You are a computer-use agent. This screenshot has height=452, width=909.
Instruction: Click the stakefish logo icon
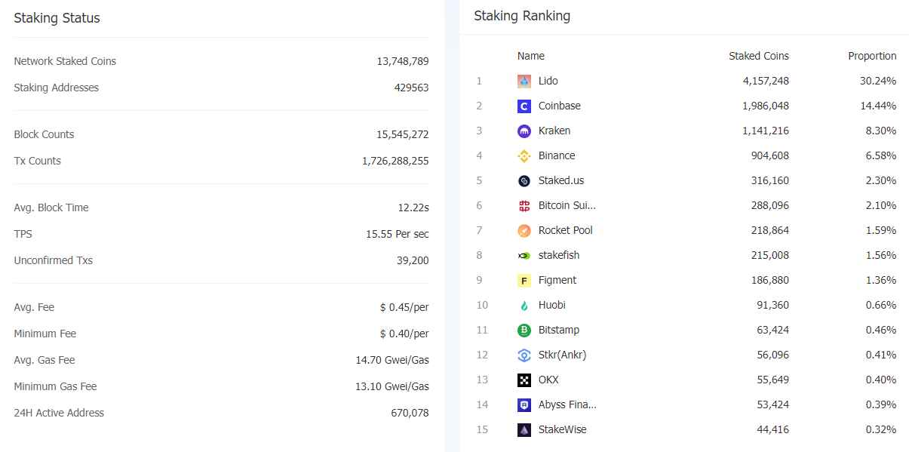[x=524, y=255]
